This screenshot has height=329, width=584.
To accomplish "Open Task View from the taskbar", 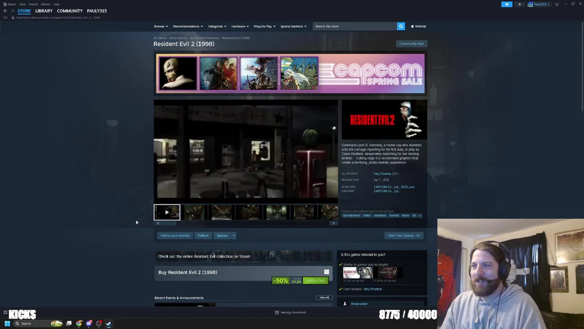I will point(69,324).
